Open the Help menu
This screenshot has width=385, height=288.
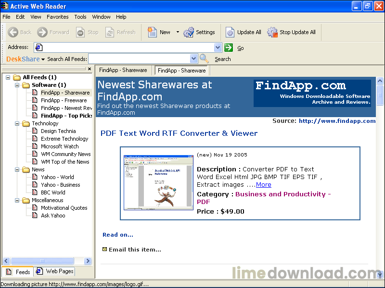[121, 17]
